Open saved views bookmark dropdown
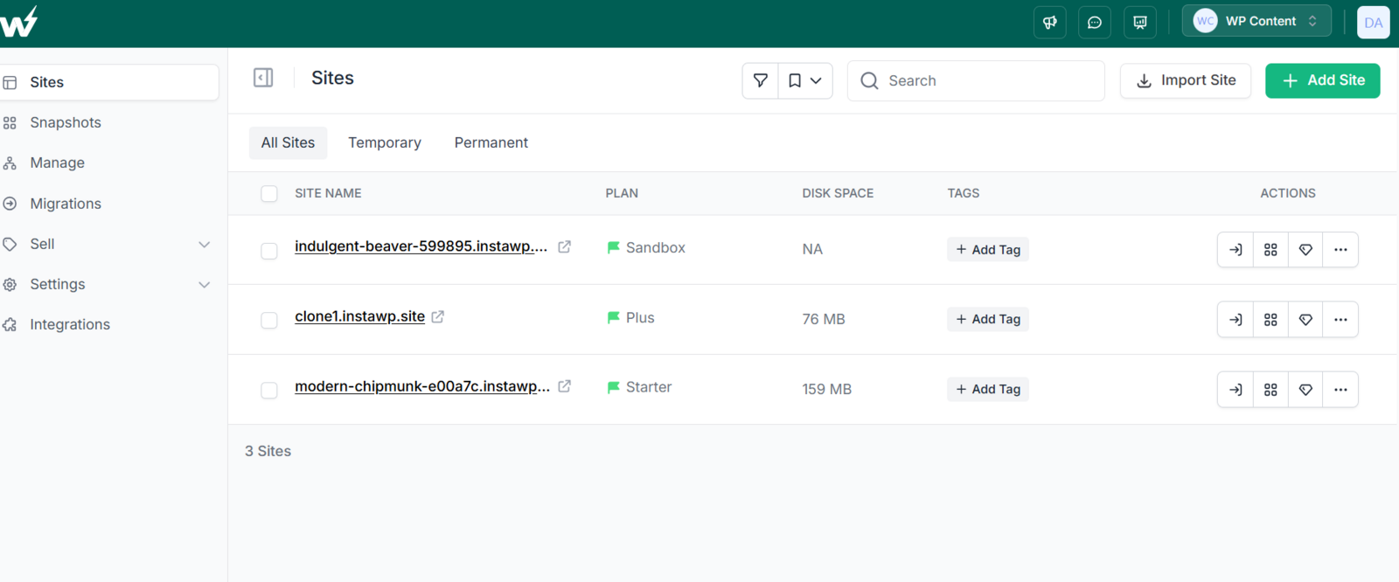The width and height of the screenshot is (1399, 582). 805,80
